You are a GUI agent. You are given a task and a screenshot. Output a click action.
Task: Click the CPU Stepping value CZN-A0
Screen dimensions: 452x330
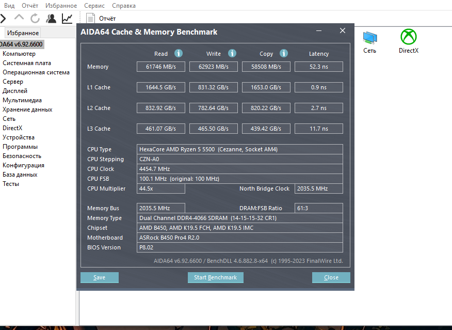[240, 159]
